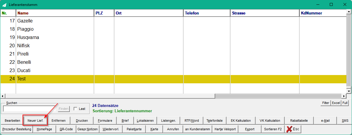
Task: Click the Esc button with red X
Action: click(x=293, y=129)
